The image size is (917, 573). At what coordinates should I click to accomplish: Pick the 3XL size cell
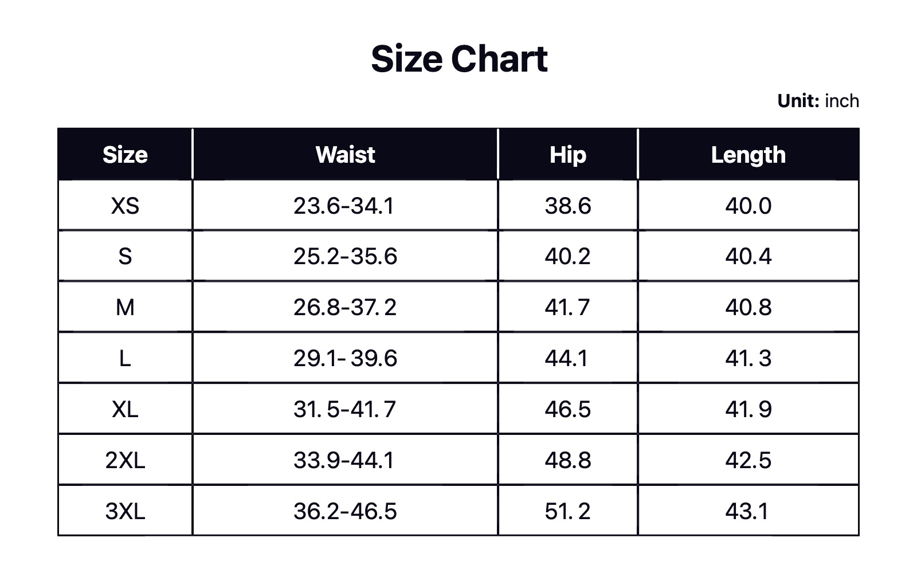(125, 511)
